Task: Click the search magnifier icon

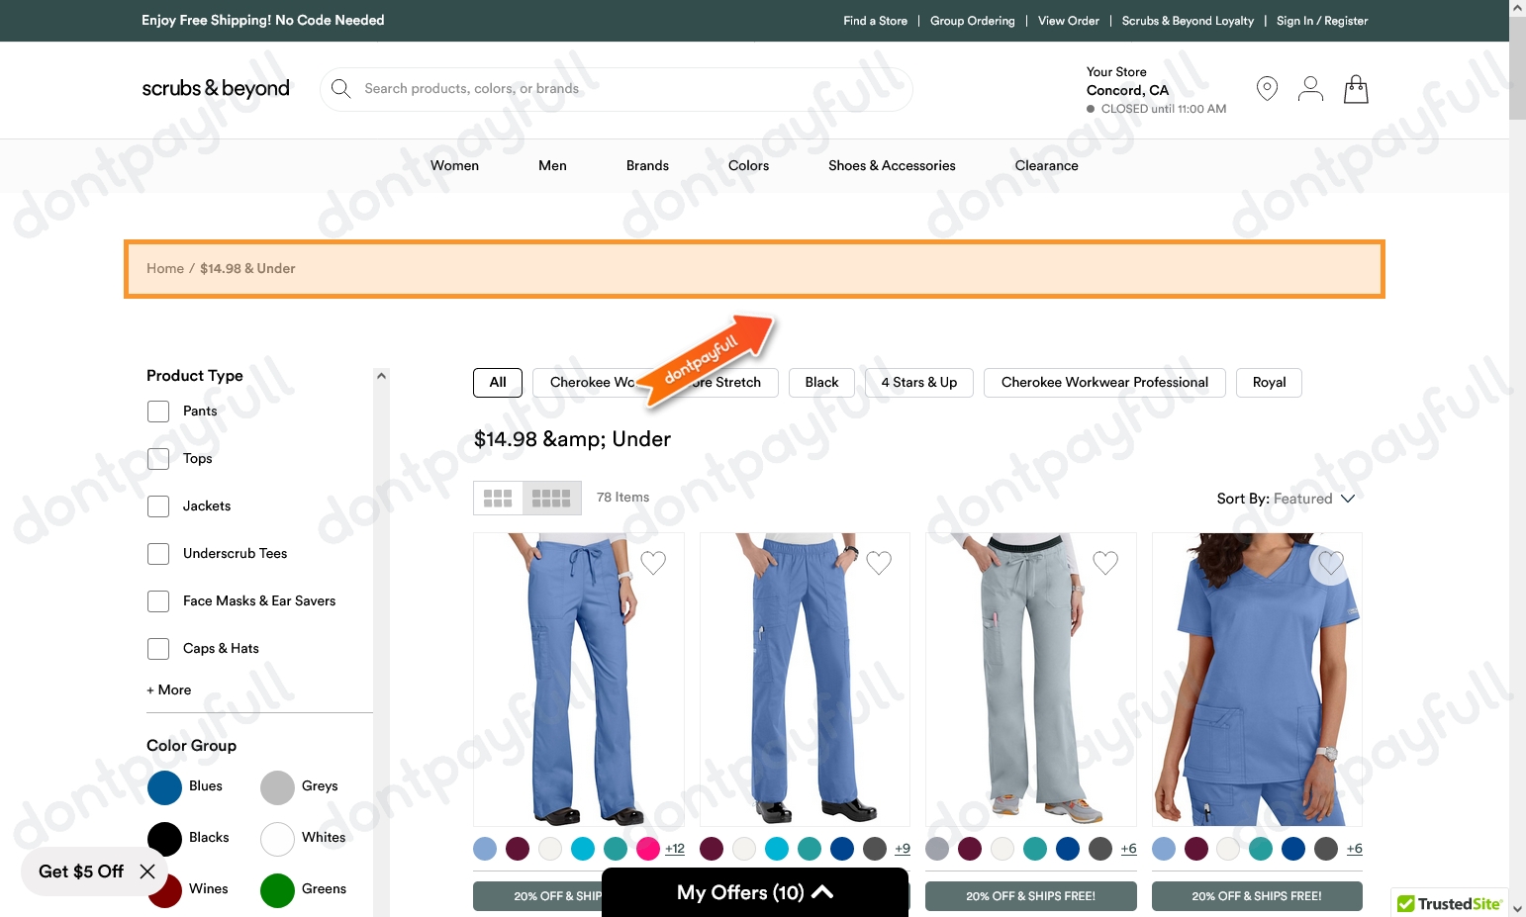Action: (340, 88)
